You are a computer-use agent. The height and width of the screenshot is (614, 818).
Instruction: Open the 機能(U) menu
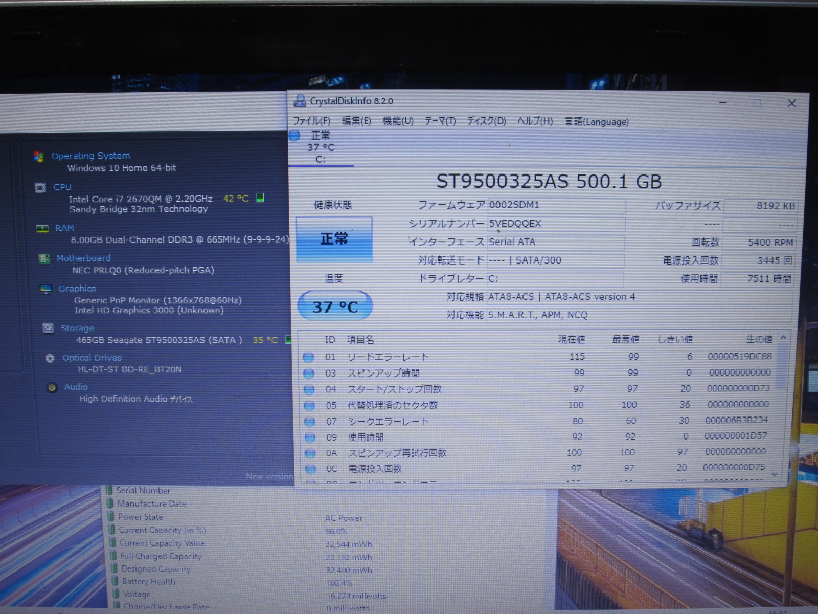click(398, 121)
